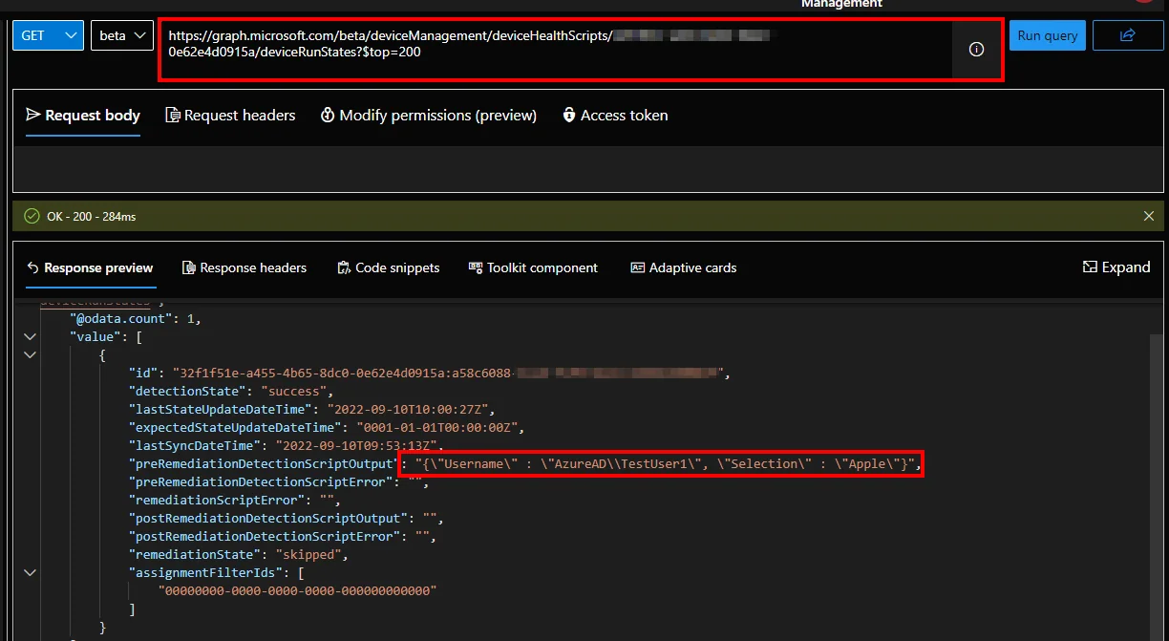Viewport: 1169px width, 641px height.
Task: Click the share query icon button
Action: (1128, 35)
